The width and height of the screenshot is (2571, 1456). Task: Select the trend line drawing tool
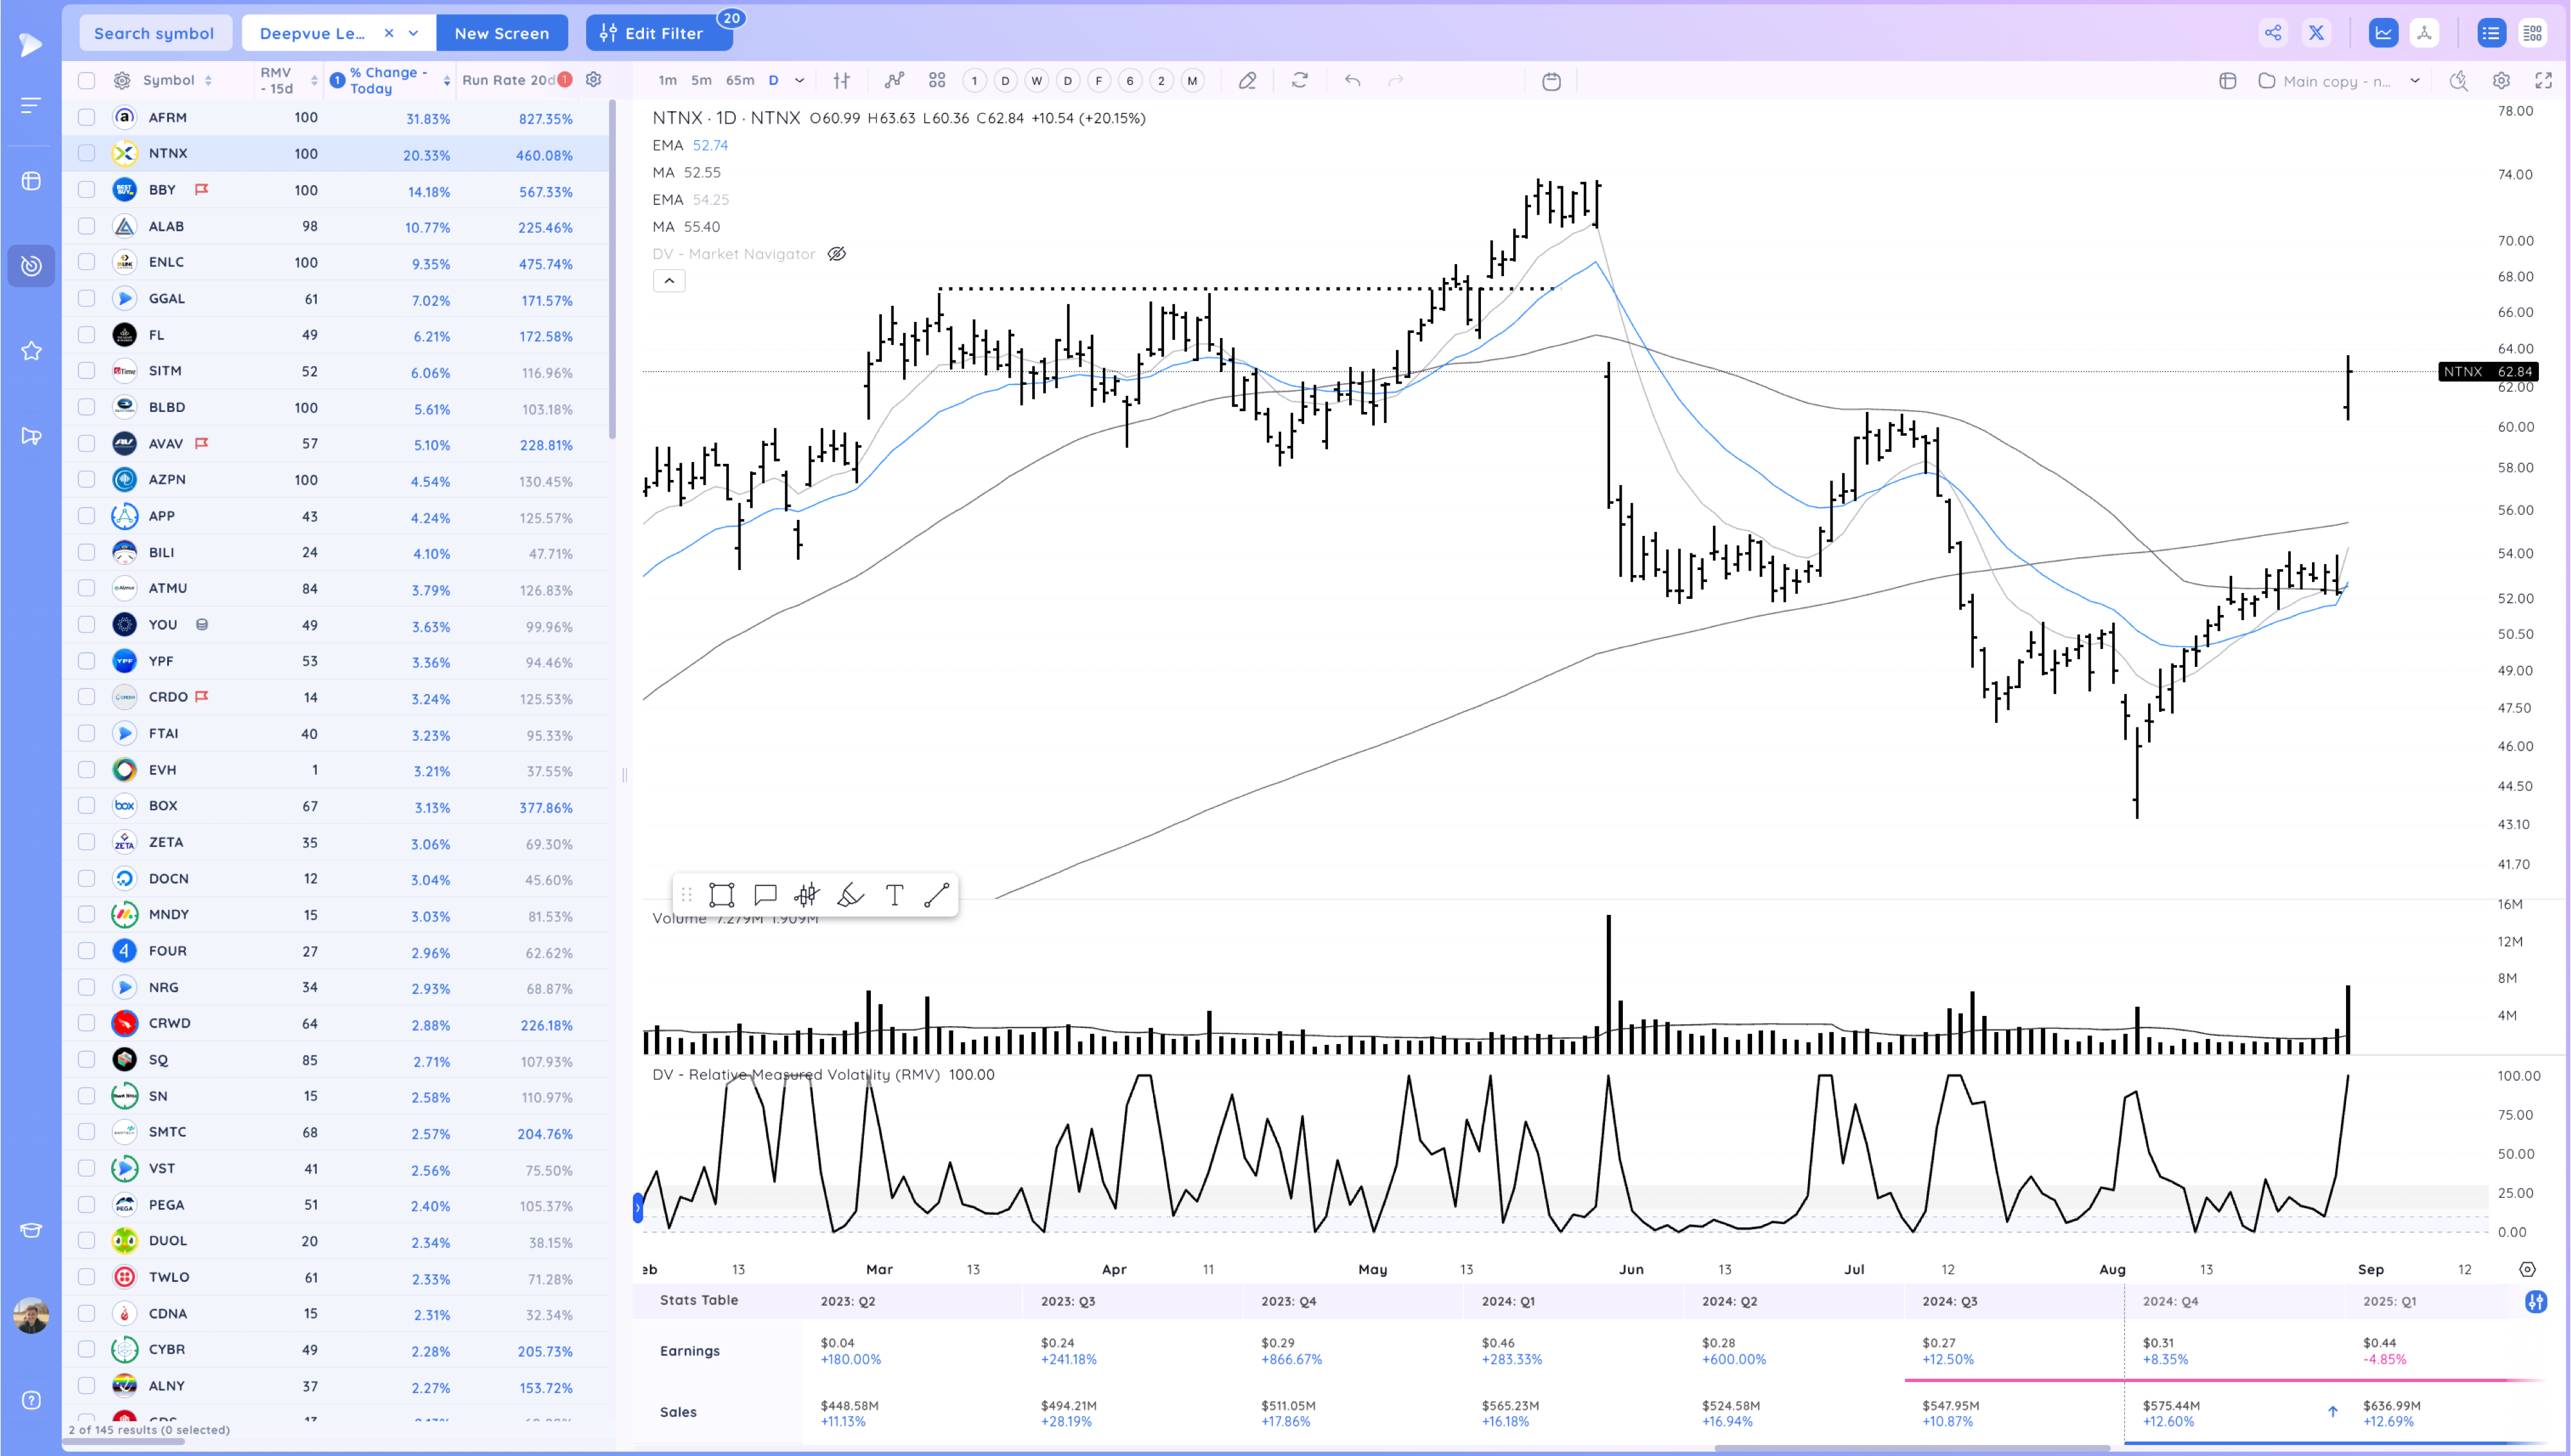[936, 895]
